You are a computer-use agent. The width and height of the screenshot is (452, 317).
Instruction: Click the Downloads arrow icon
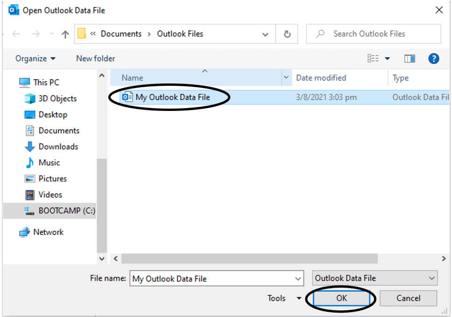[30, 147]
